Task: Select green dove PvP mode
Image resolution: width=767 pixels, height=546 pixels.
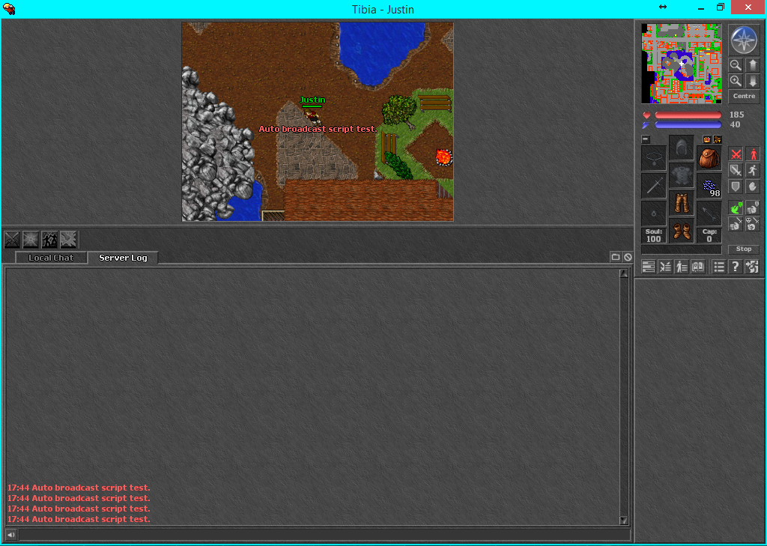Action: pos(736,208)
